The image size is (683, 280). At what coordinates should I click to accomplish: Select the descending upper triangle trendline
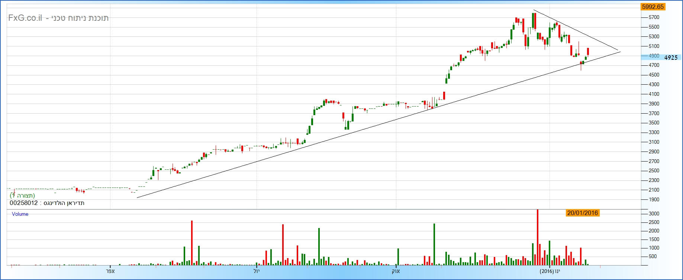(576, 30)
